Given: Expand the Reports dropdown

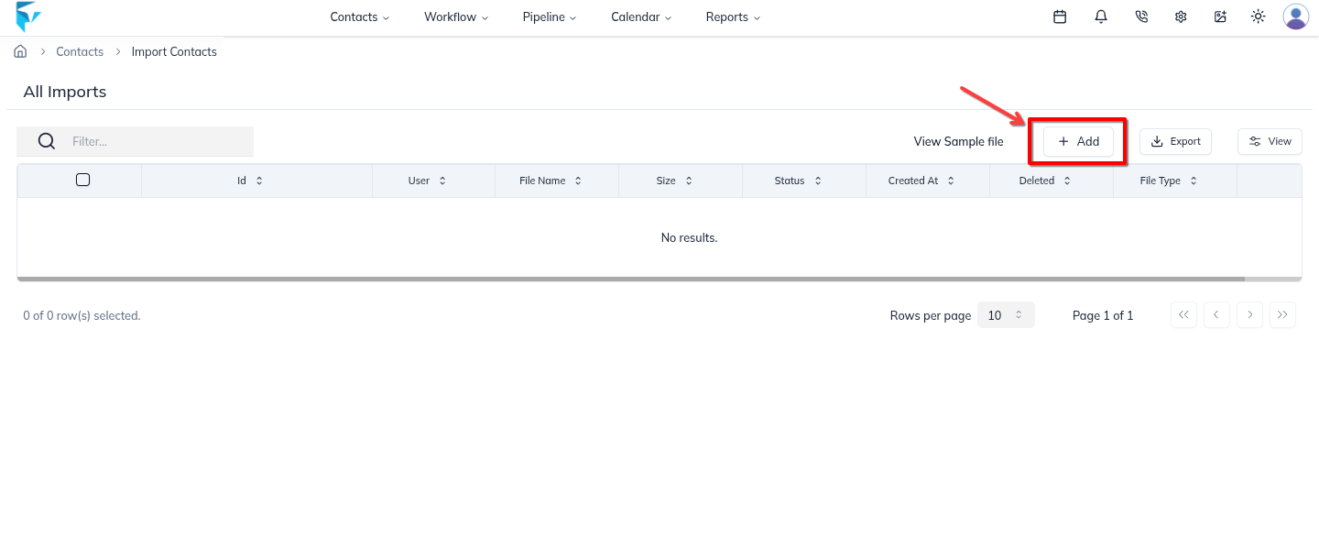Looking at the screenshot, I should pos(732,16).
